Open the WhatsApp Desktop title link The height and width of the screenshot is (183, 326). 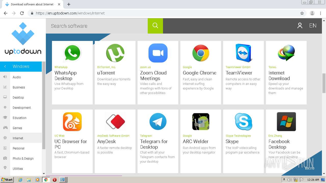(65, 75)
